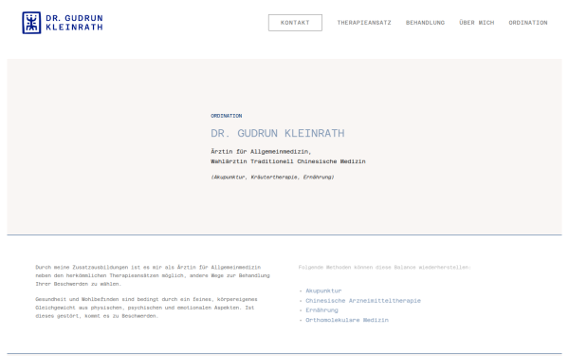
Task: Open the THERAPIEANSATZ menu item
Action: [x=364, y=23]
